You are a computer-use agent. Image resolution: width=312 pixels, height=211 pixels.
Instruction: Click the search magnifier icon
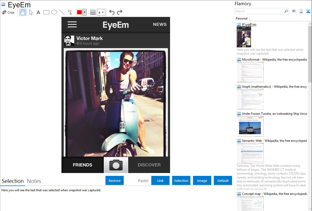pos(286,11)
